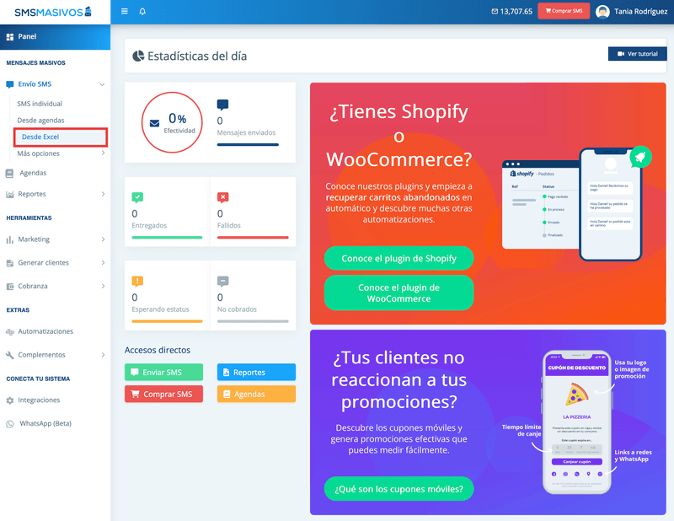Open Tania Rodríguez user avatar
The width and height of the screenshot is (674, 521).
pos(602,11)
